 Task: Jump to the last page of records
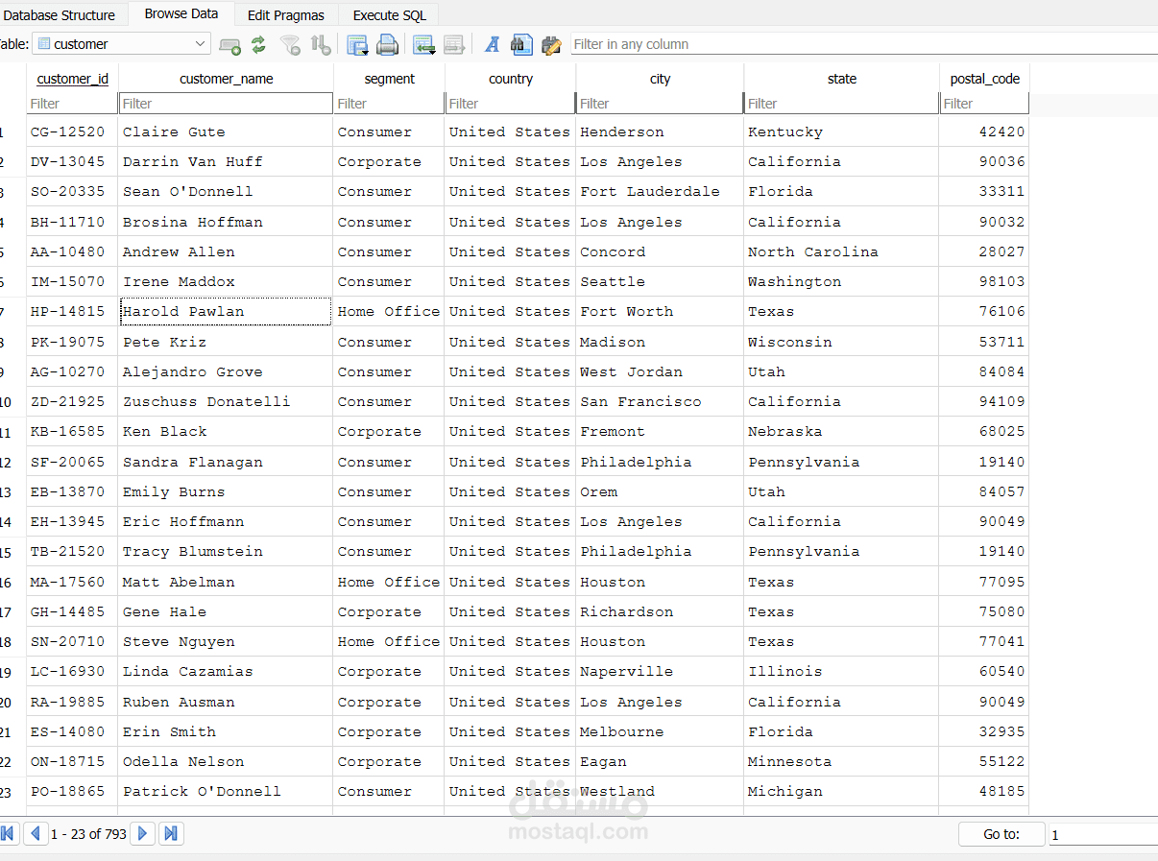point(171,833)
